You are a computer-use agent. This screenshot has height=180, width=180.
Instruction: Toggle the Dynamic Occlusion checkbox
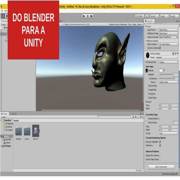160,48
